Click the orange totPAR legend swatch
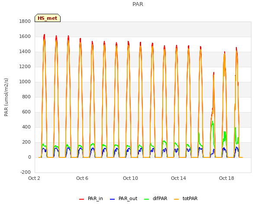Screen dimensions: 277x207 pos(176,199)
